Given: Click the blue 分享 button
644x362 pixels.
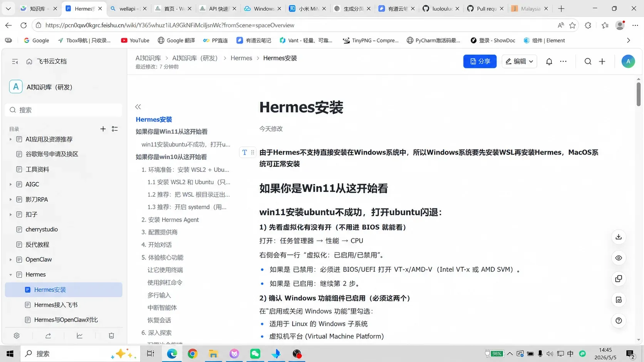Looking at the screenshot, I should tap(480, 62).
